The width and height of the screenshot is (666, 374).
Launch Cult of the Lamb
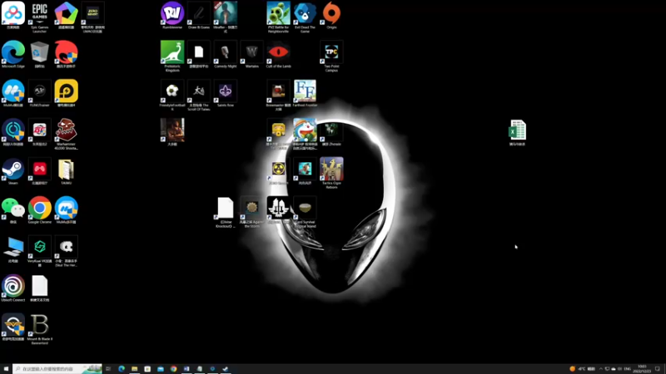pos(278,54)
